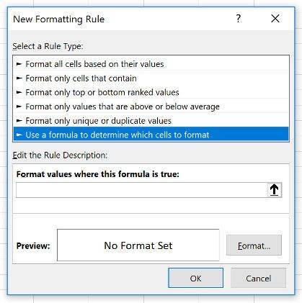
Task: Click the collapse dialog range selector arrow
Action: (274, 190)
